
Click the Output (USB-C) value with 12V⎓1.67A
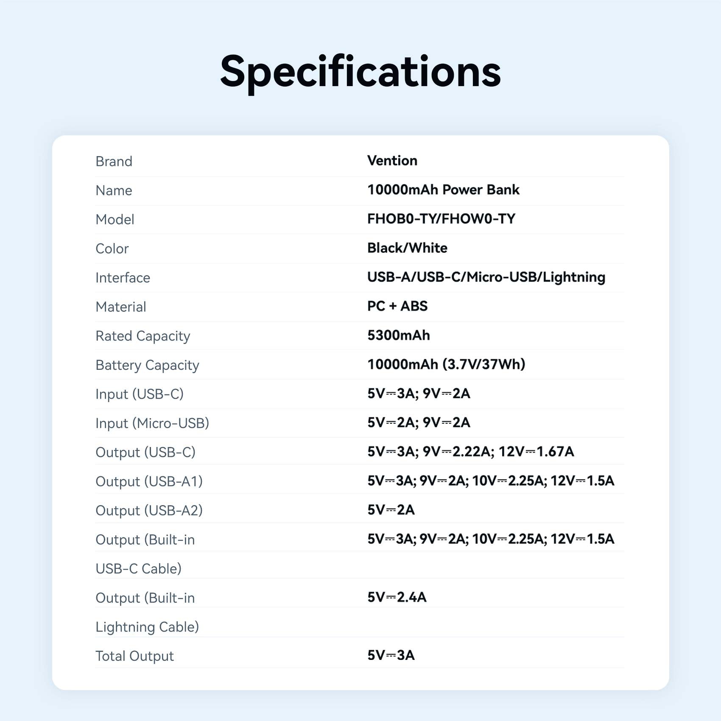click(x=470, y=452)
